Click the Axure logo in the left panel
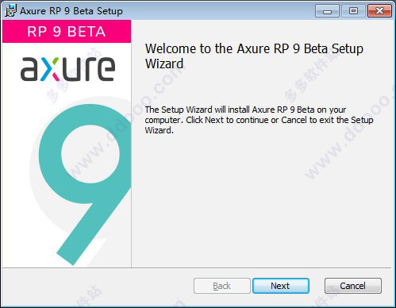The height and width of the screenshot is (308, 396). 67,69
